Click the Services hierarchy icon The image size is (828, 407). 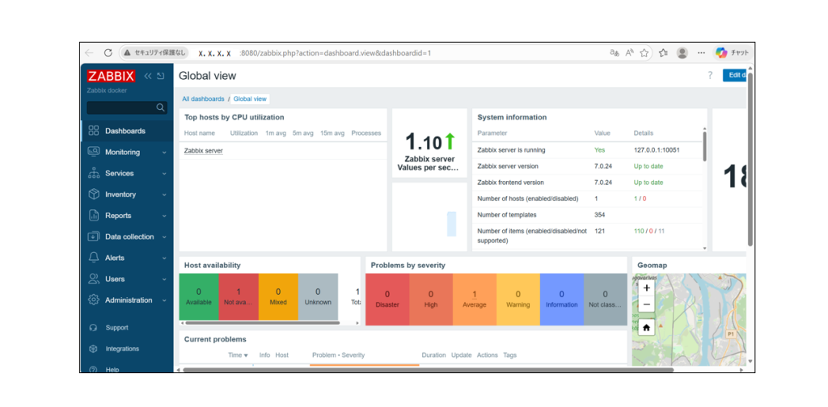[94, 173]
